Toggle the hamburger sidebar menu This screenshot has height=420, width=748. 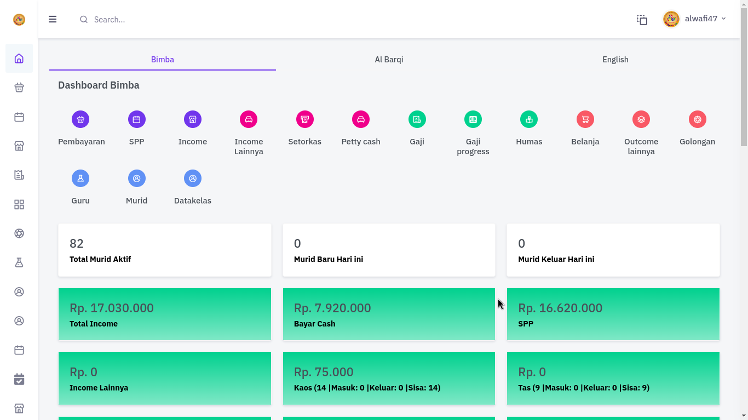(53, 19)
